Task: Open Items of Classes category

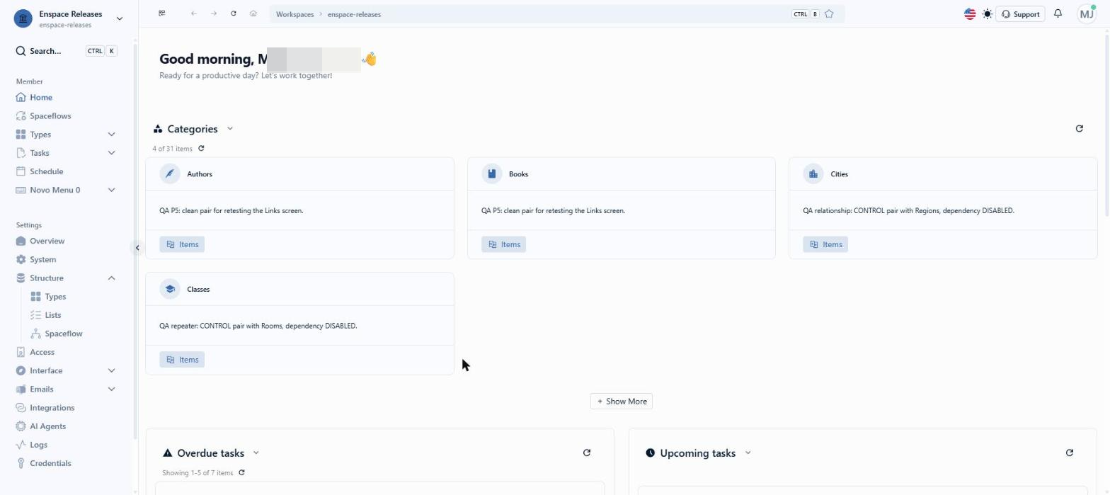Action: coord(182,360)
